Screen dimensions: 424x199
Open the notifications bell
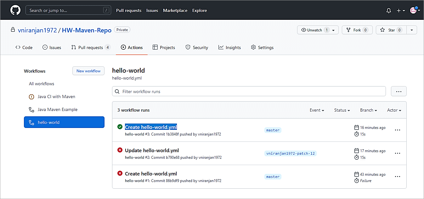point(389,11)
